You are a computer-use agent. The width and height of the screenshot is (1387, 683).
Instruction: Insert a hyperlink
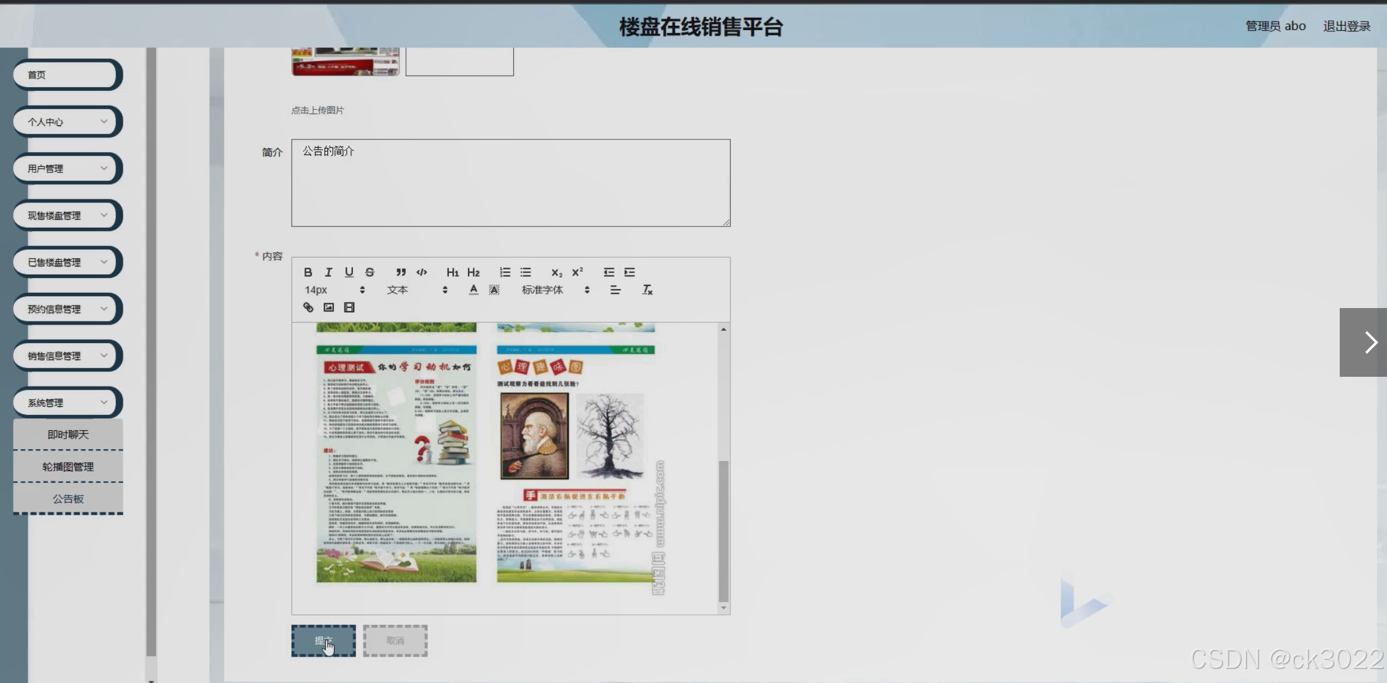click(308, 307)
